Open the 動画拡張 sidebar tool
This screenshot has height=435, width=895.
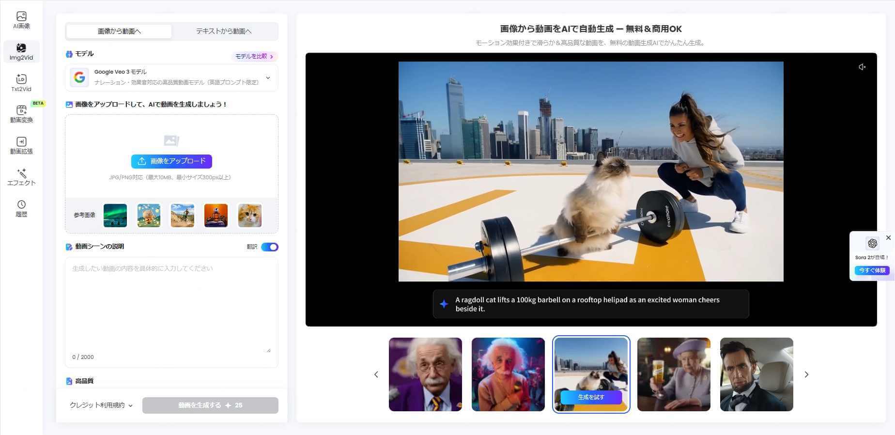pyautogui.click(x=21, y=145)
